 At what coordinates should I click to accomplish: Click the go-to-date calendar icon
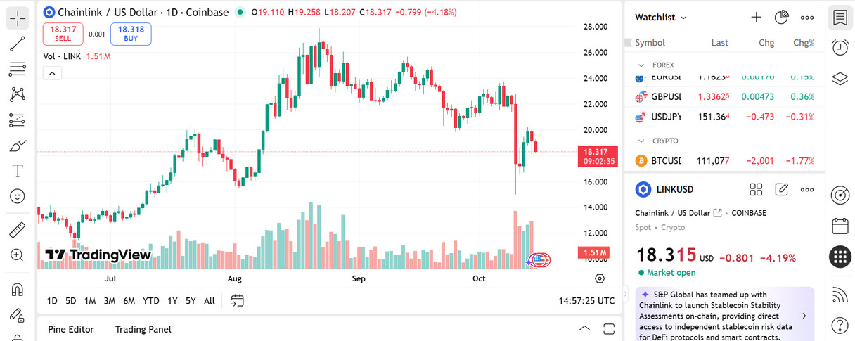click(238, 300)
